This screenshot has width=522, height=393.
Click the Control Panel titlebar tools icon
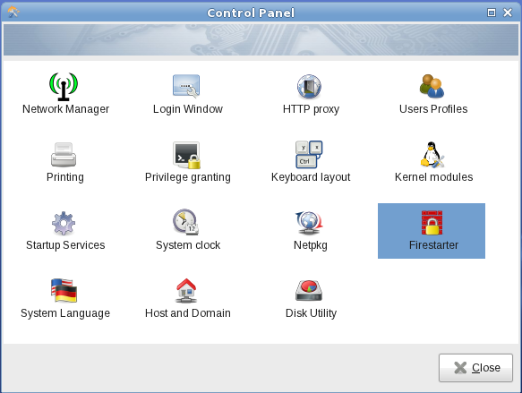coord(13,13)
